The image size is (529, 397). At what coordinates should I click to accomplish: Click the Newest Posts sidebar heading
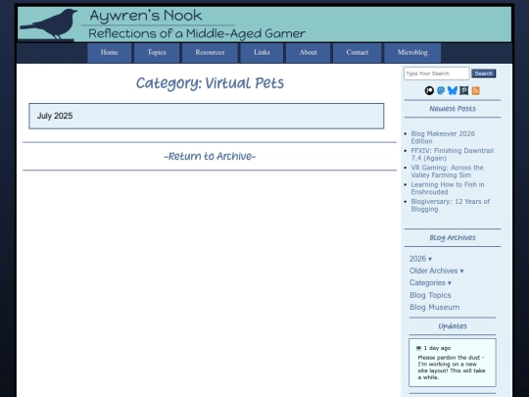(453, 109)
